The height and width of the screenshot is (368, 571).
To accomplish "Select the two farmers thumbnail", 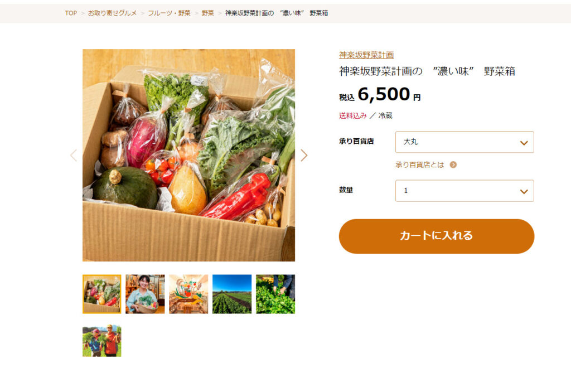I will pyautogui.click(x=101, y=341).
